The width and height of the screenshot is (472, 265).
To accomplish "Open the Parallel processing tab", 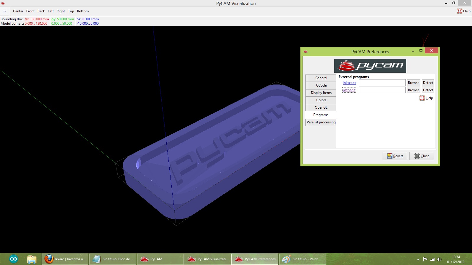I will pos(321,122).
